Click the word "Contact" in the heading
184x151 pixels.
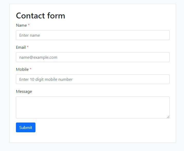pos(30,16)
